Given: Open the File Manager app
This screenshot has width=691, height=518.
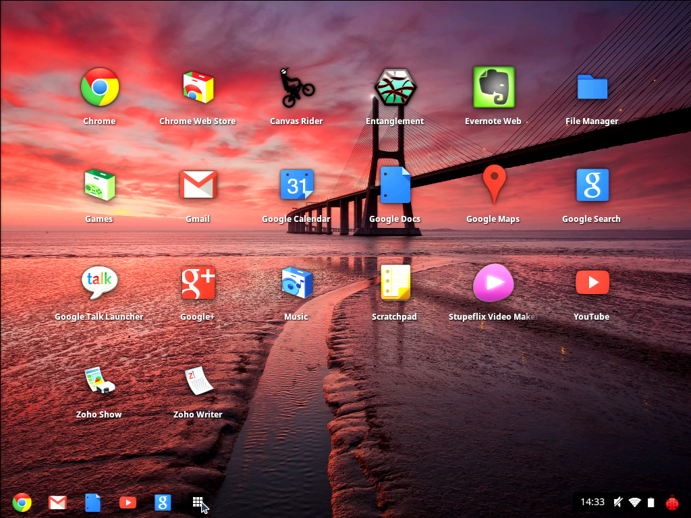Looking at the screenshot, I should [x=592, y=88].
